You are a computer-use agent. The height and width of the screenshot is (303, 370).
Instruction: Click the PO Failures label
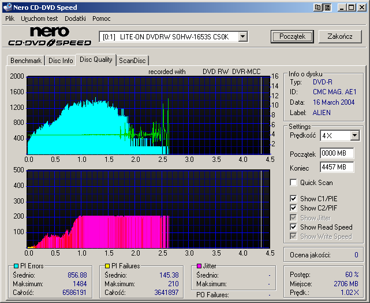coord(212,295)
